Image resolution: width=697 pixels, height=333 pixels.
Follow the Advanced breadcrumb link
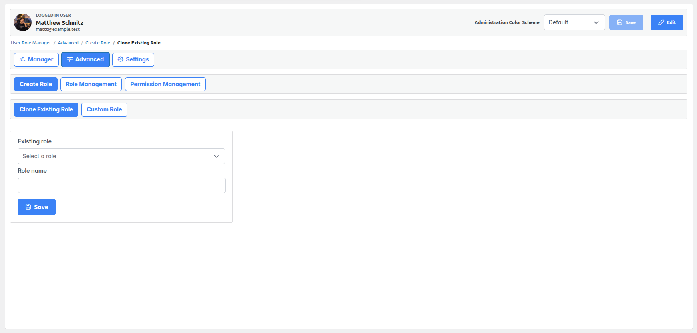click(68, 43)
